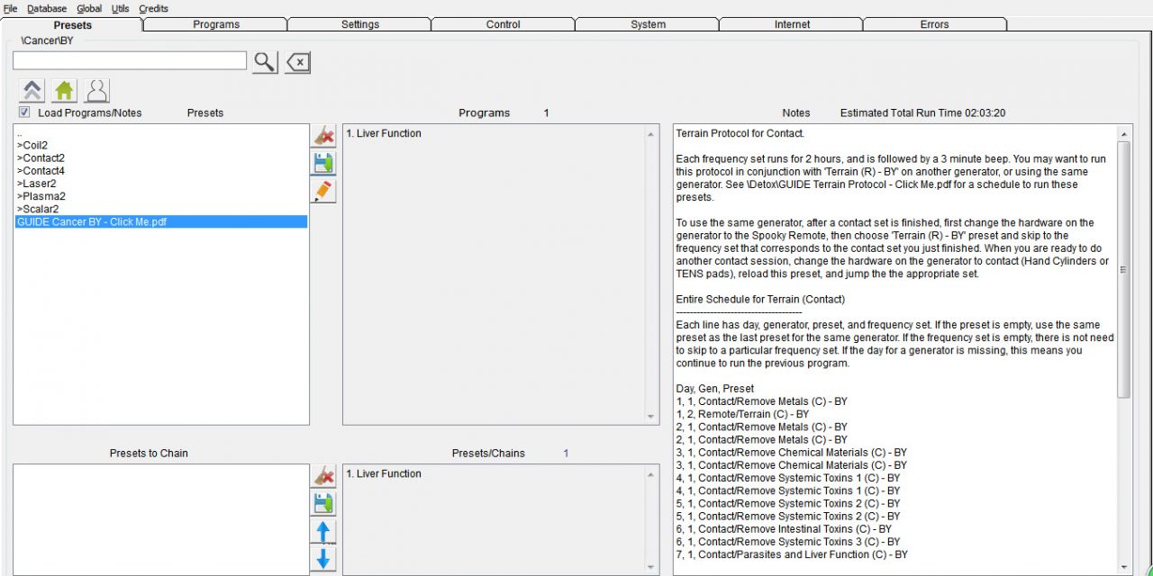Open the Database menu
1153x576 pixels.
(x=46, y=8)
